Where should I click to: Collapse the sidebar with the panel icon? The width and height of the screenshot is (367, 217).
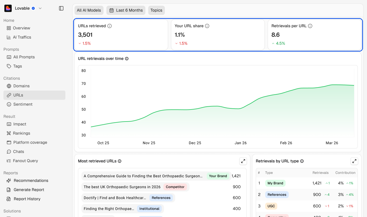click(x=61, y=8)
